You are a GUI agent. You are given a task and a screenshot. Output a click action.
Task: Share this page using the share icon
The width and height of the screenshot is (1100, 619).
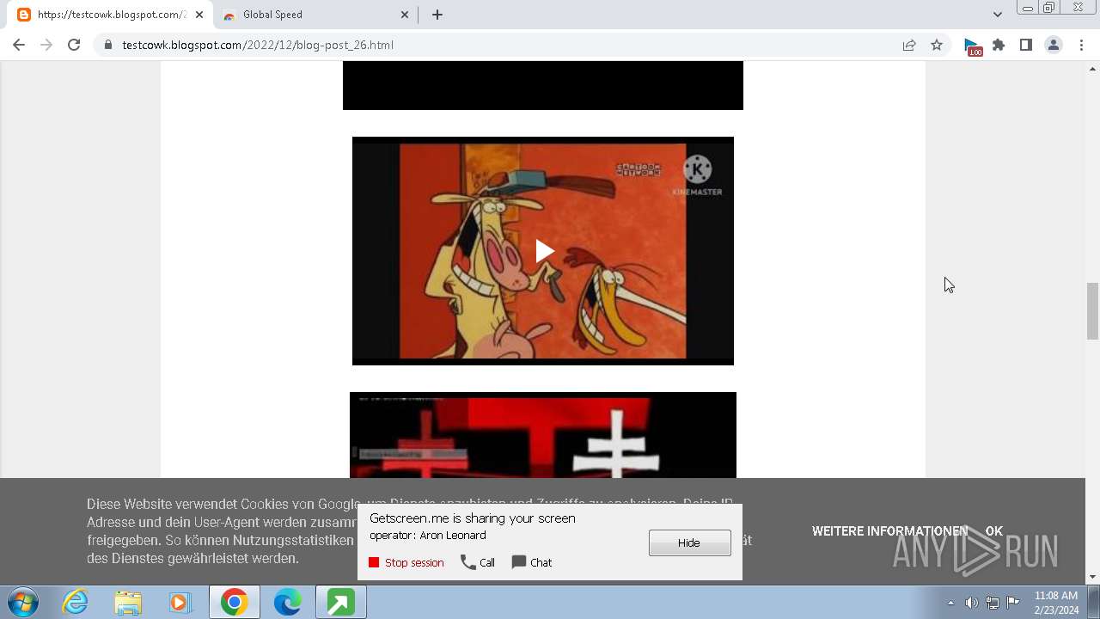(909, 45)
